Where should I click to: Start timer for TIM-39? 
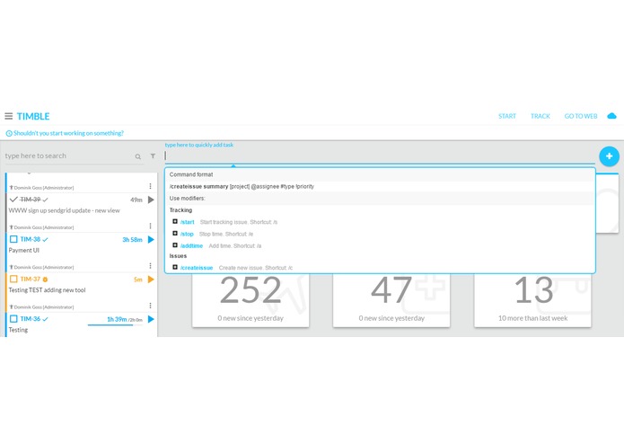(x=151, y=200)
